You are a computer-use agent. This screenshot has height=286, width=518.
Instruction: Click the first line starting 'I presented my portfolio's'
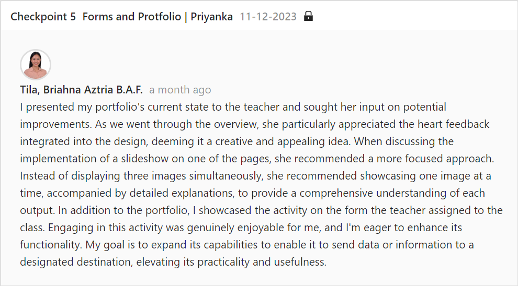(x=233, y=107)
